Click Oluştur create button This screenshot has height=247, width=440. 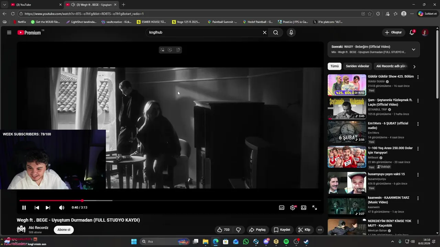tap(393, 33)
